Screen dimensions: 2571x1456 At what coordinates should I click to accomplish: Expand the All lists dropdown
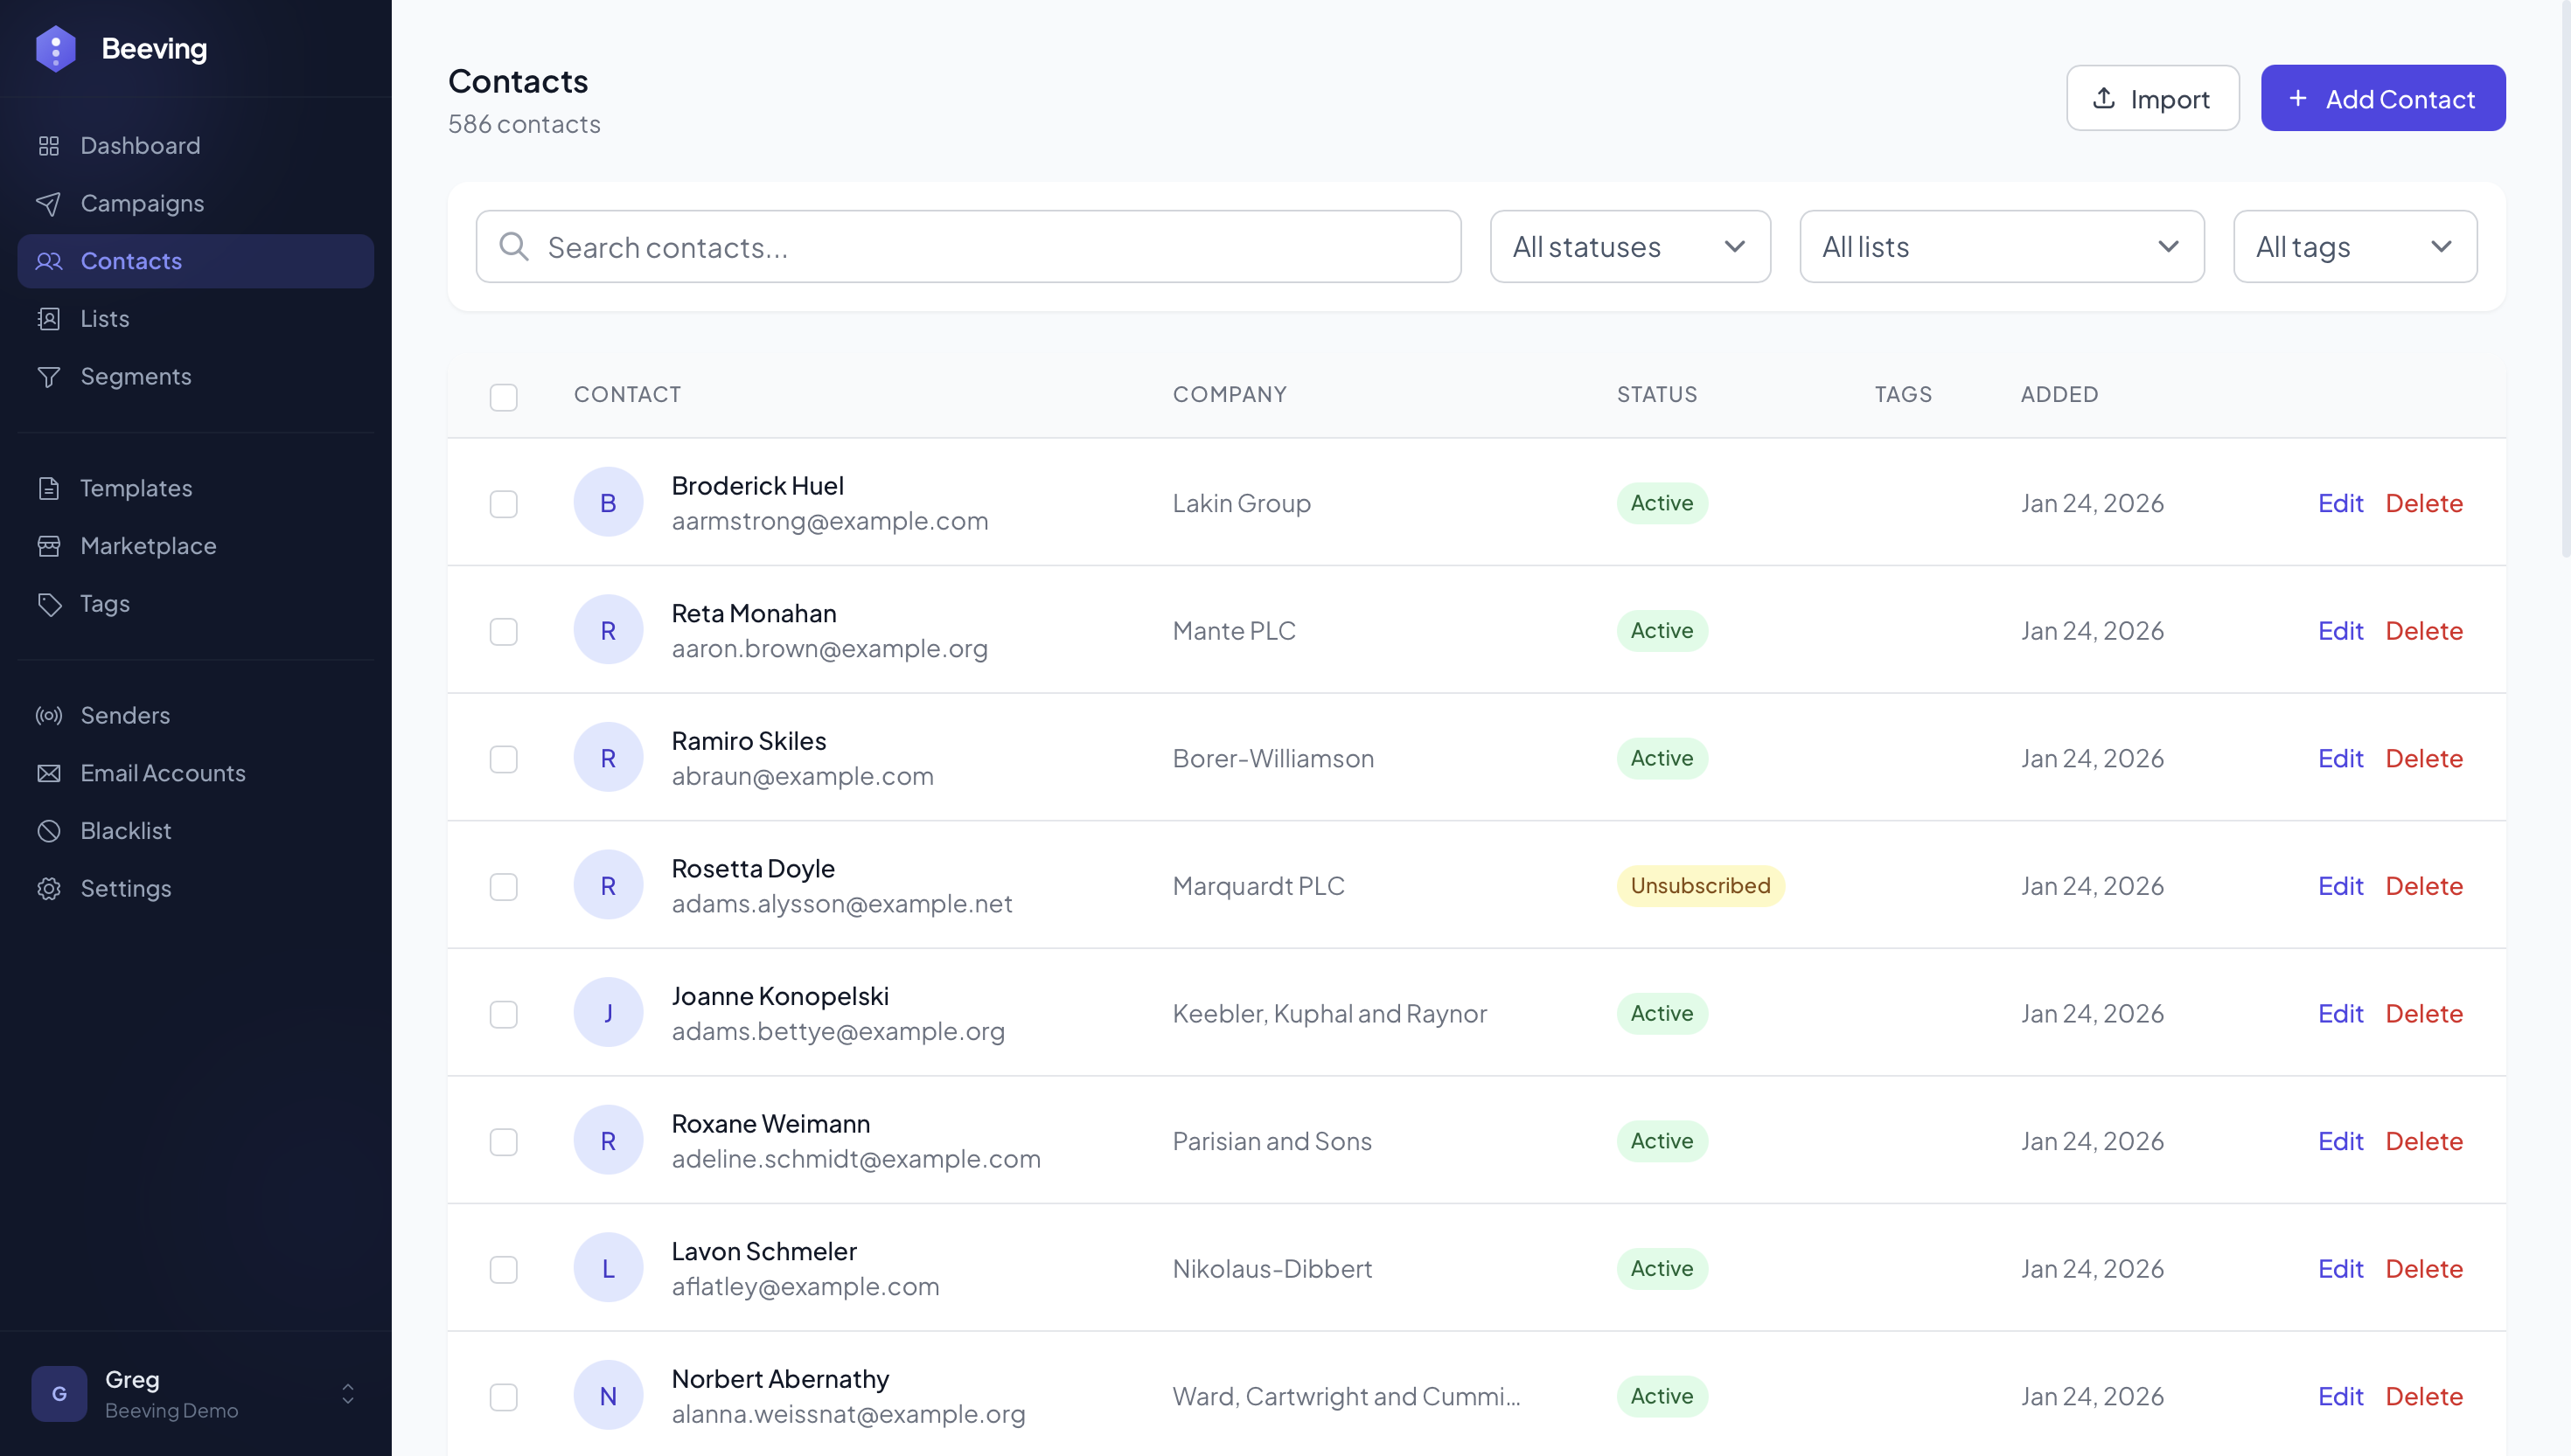2001,246
